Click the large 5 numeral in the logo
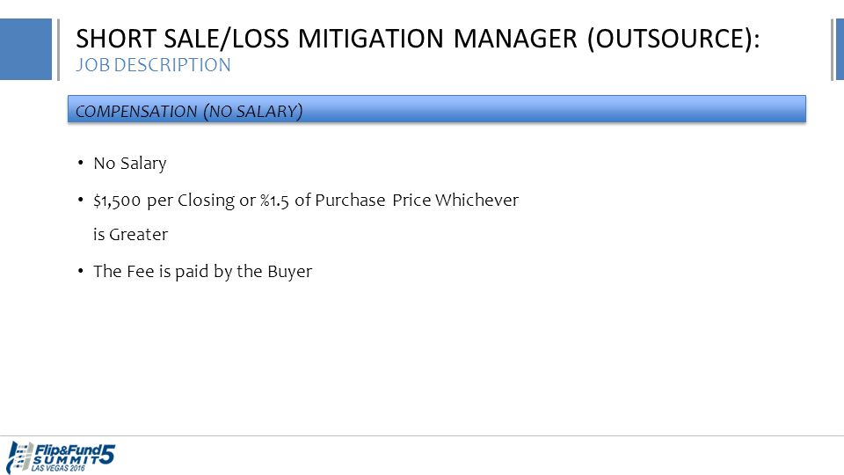 click(107, 454)
